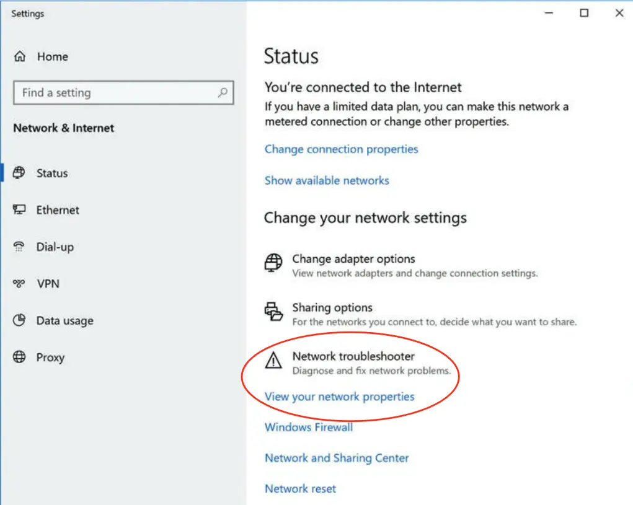Screen dimensions: 633x505
Task: View your network properties
Action: pos(339,397)
